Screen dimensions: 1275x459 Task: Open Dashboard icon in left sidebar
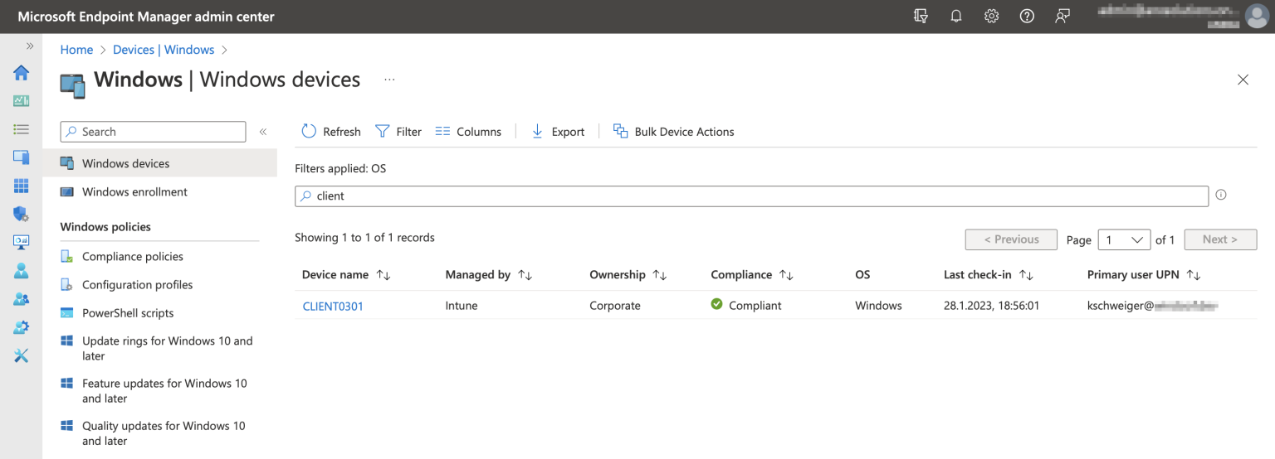point(22,101)
